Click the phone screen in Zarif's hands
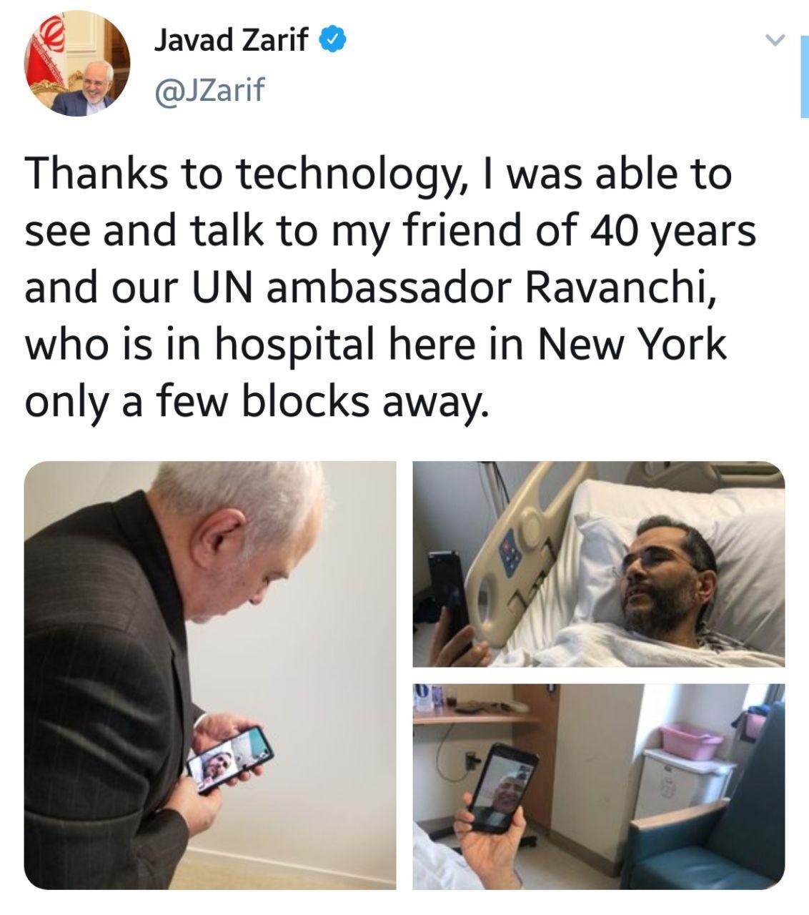809x915 pixels. (x=229, y=758)
